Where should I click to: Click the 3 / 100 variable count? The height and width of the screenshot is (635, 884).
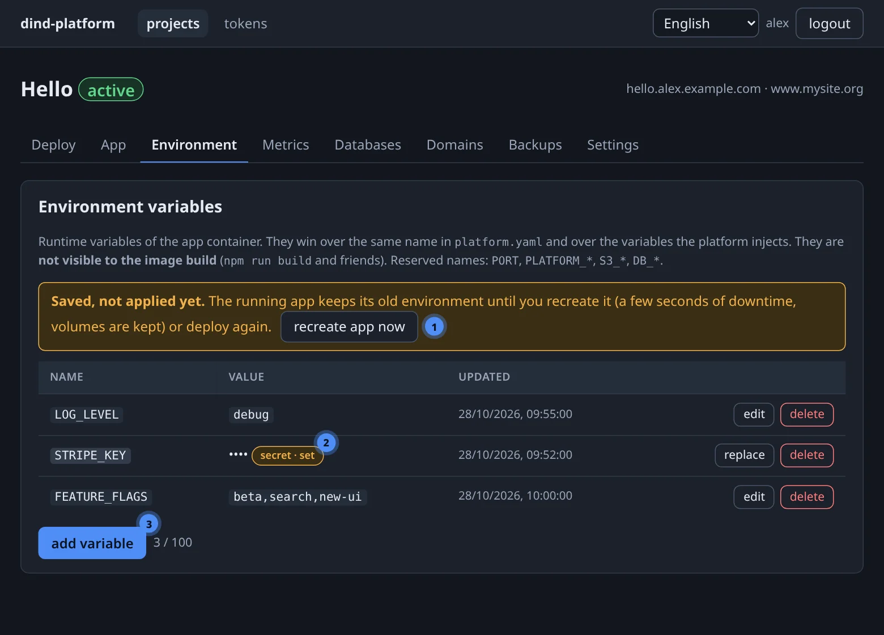pos(173,543)
